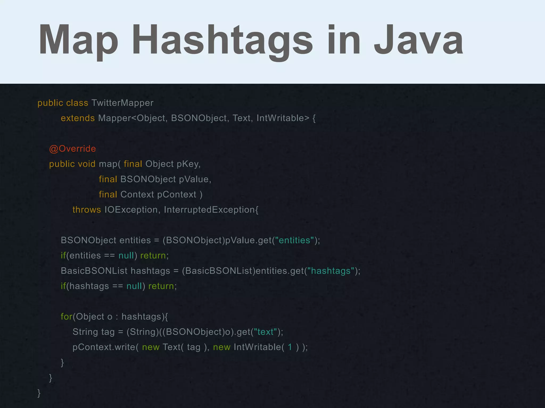Click the 'public void map( final Object pKey,' line

tap(125, 164)
